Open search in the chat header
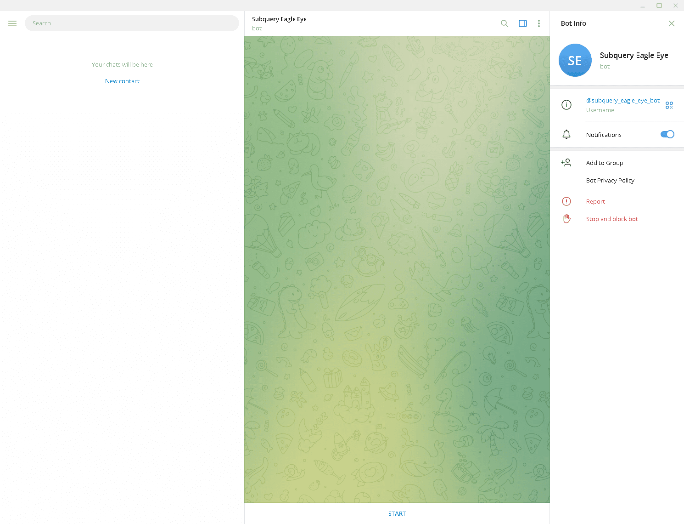This screenshot has height=524, width=684. 505,23
